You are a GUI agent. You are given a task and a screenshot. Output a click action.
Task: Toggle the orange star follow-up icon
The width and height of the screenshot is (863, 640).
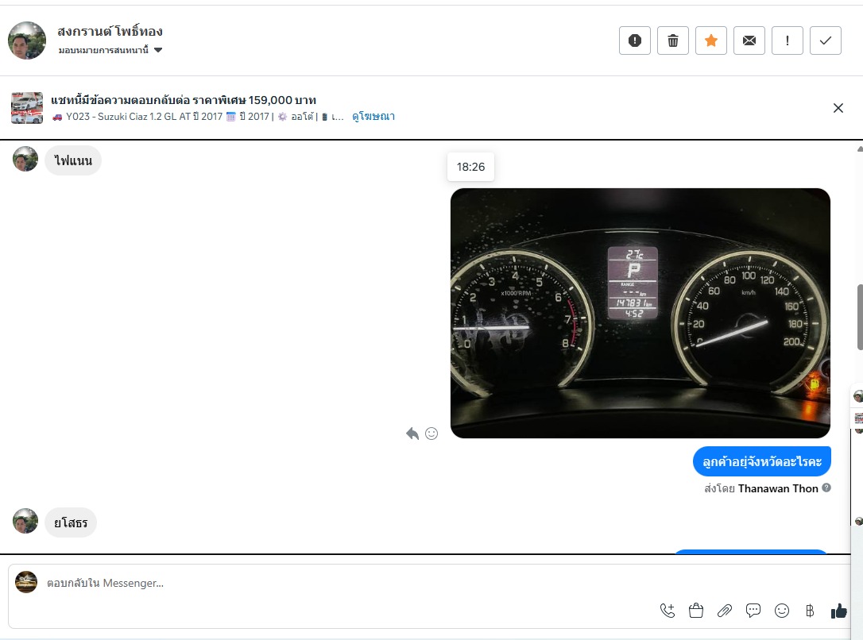click(x=711, y=40)
